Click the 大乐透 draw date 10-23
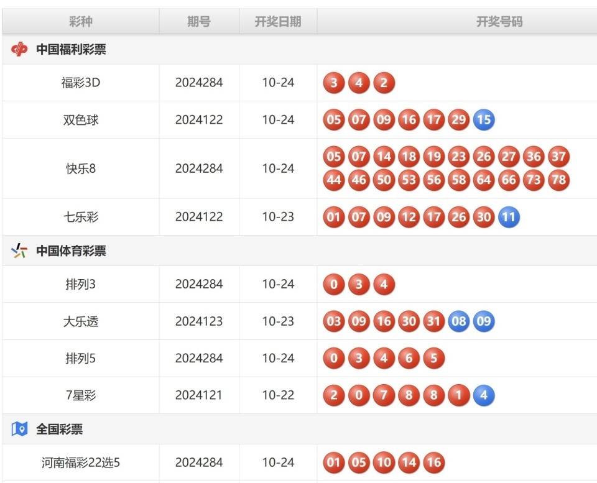 [x=278, y=321]
